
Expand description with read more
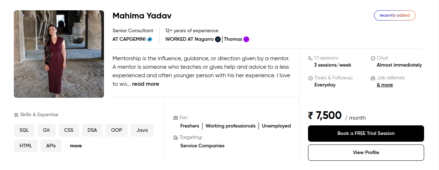[146, 84]
